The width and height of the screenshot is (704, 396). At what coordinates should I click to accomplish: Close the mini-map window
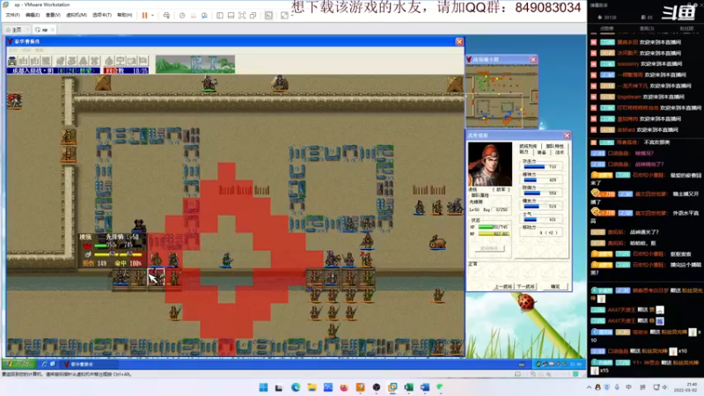[x=533, y=59]
